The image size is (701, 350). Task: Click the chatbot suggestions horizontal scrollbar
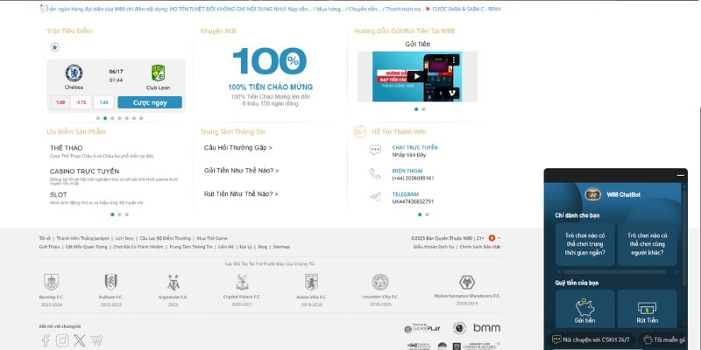615,272
